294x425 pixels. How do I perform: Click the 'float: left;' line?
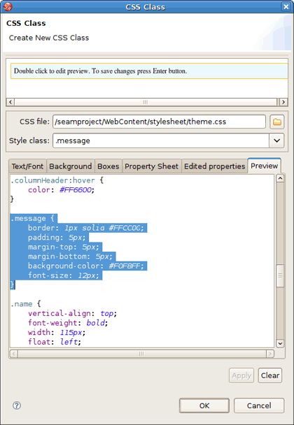click(55, 342)
